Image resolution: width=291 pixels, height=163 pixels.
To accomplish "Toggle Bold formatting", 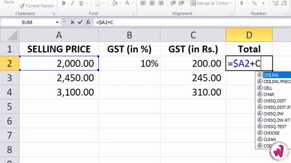I will 64,3.
